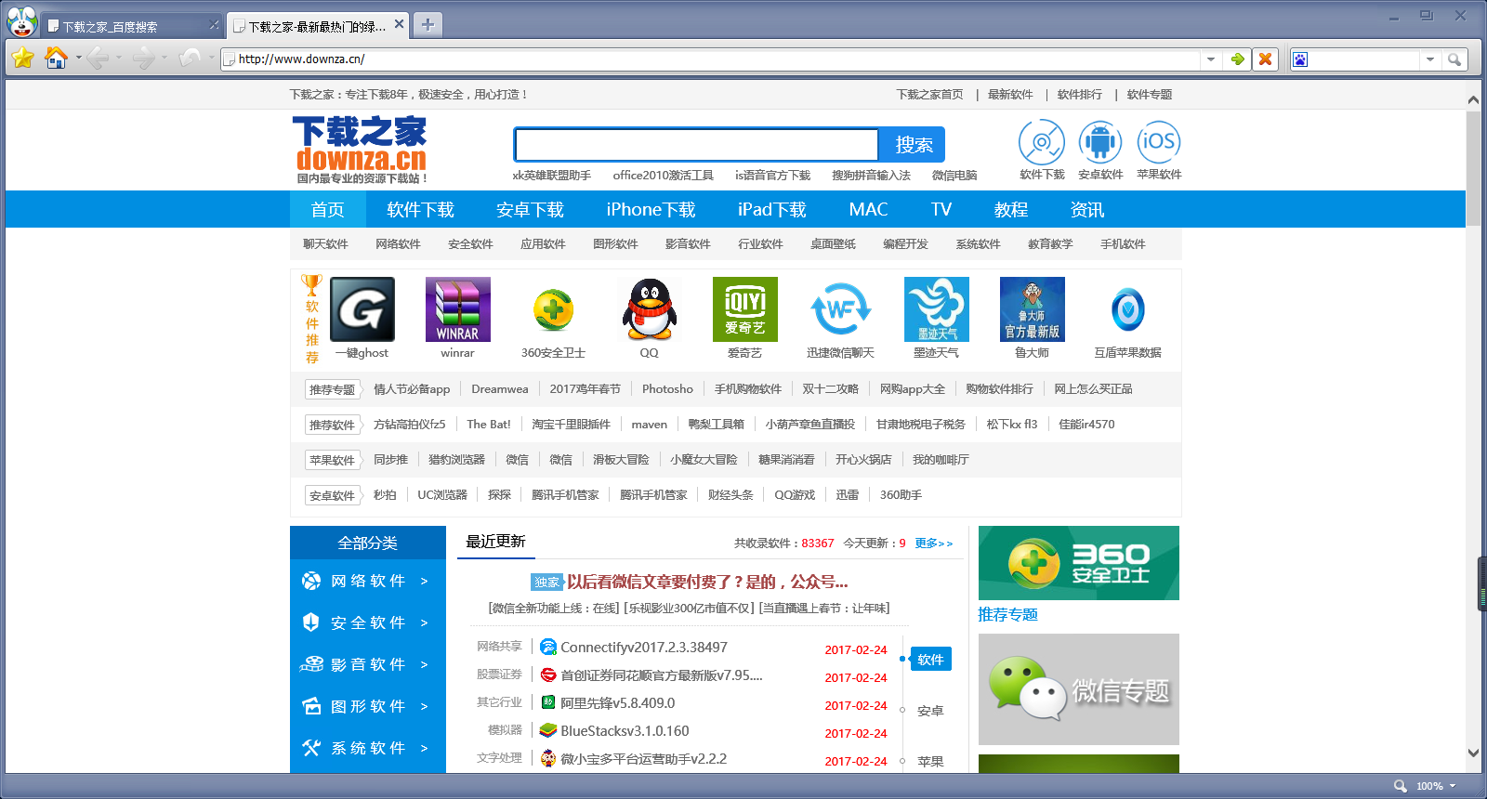The height and width of the screenshot is (799, 1487).
Task: Expand the 网络软件 sidebar category
Action: (368, 581)
